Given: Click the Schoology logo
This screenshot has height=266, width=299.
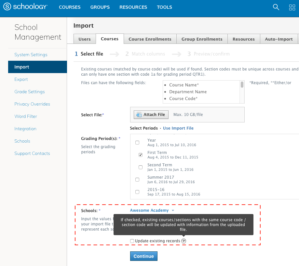Looking at the screenshot, I should click(25, 7).
